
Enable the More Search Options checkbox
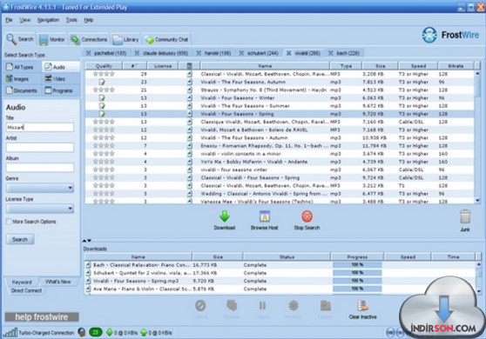pyautogui.click(x=9, y=222)
